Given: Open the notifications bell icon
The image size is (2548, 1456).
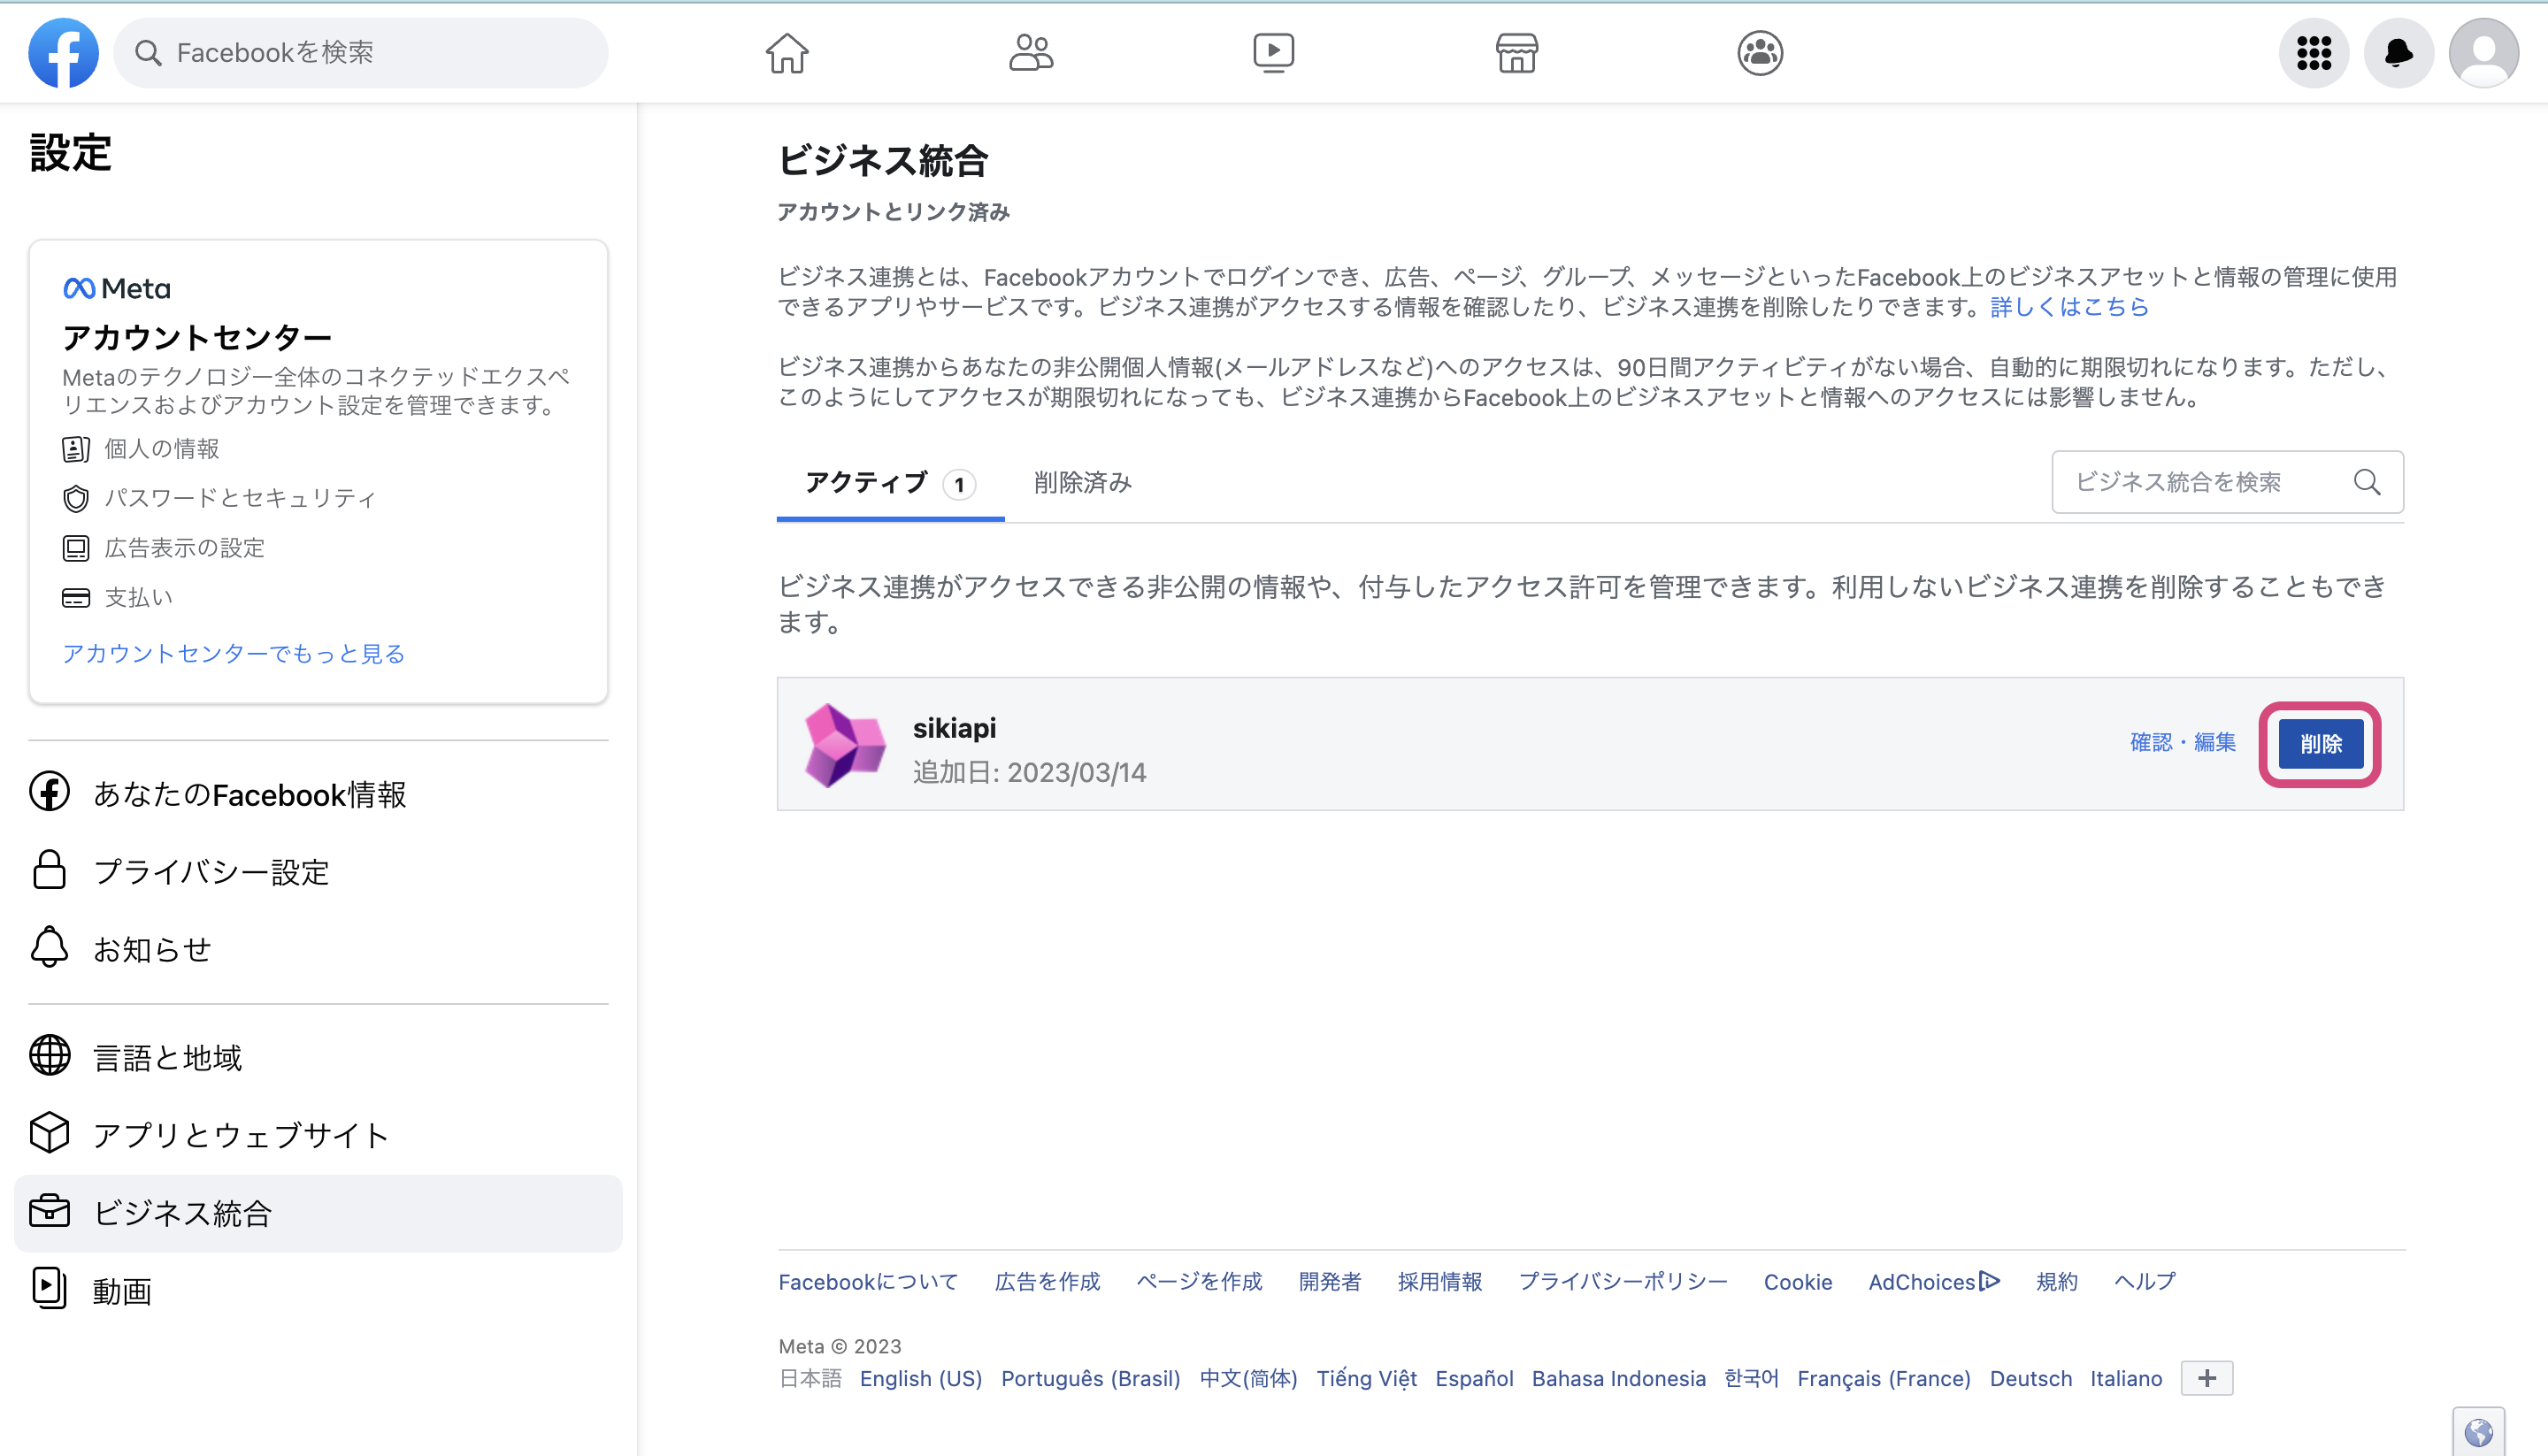Looking at the screenshot, I should tap(2398, 52).
